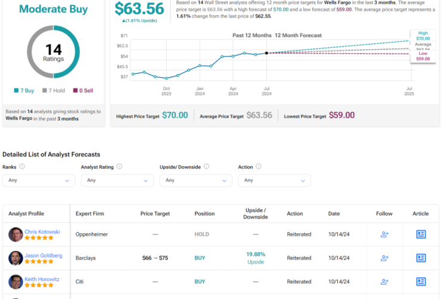Follow analyst Chris Kotowski

pyautogui.click(x=385, y=234)
